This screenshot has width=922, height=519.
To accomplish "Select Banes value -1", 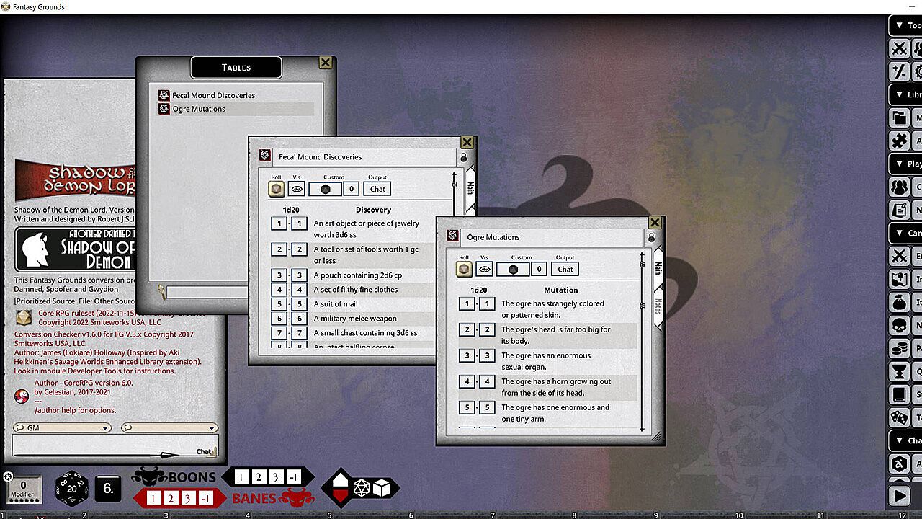I will 205,498.
